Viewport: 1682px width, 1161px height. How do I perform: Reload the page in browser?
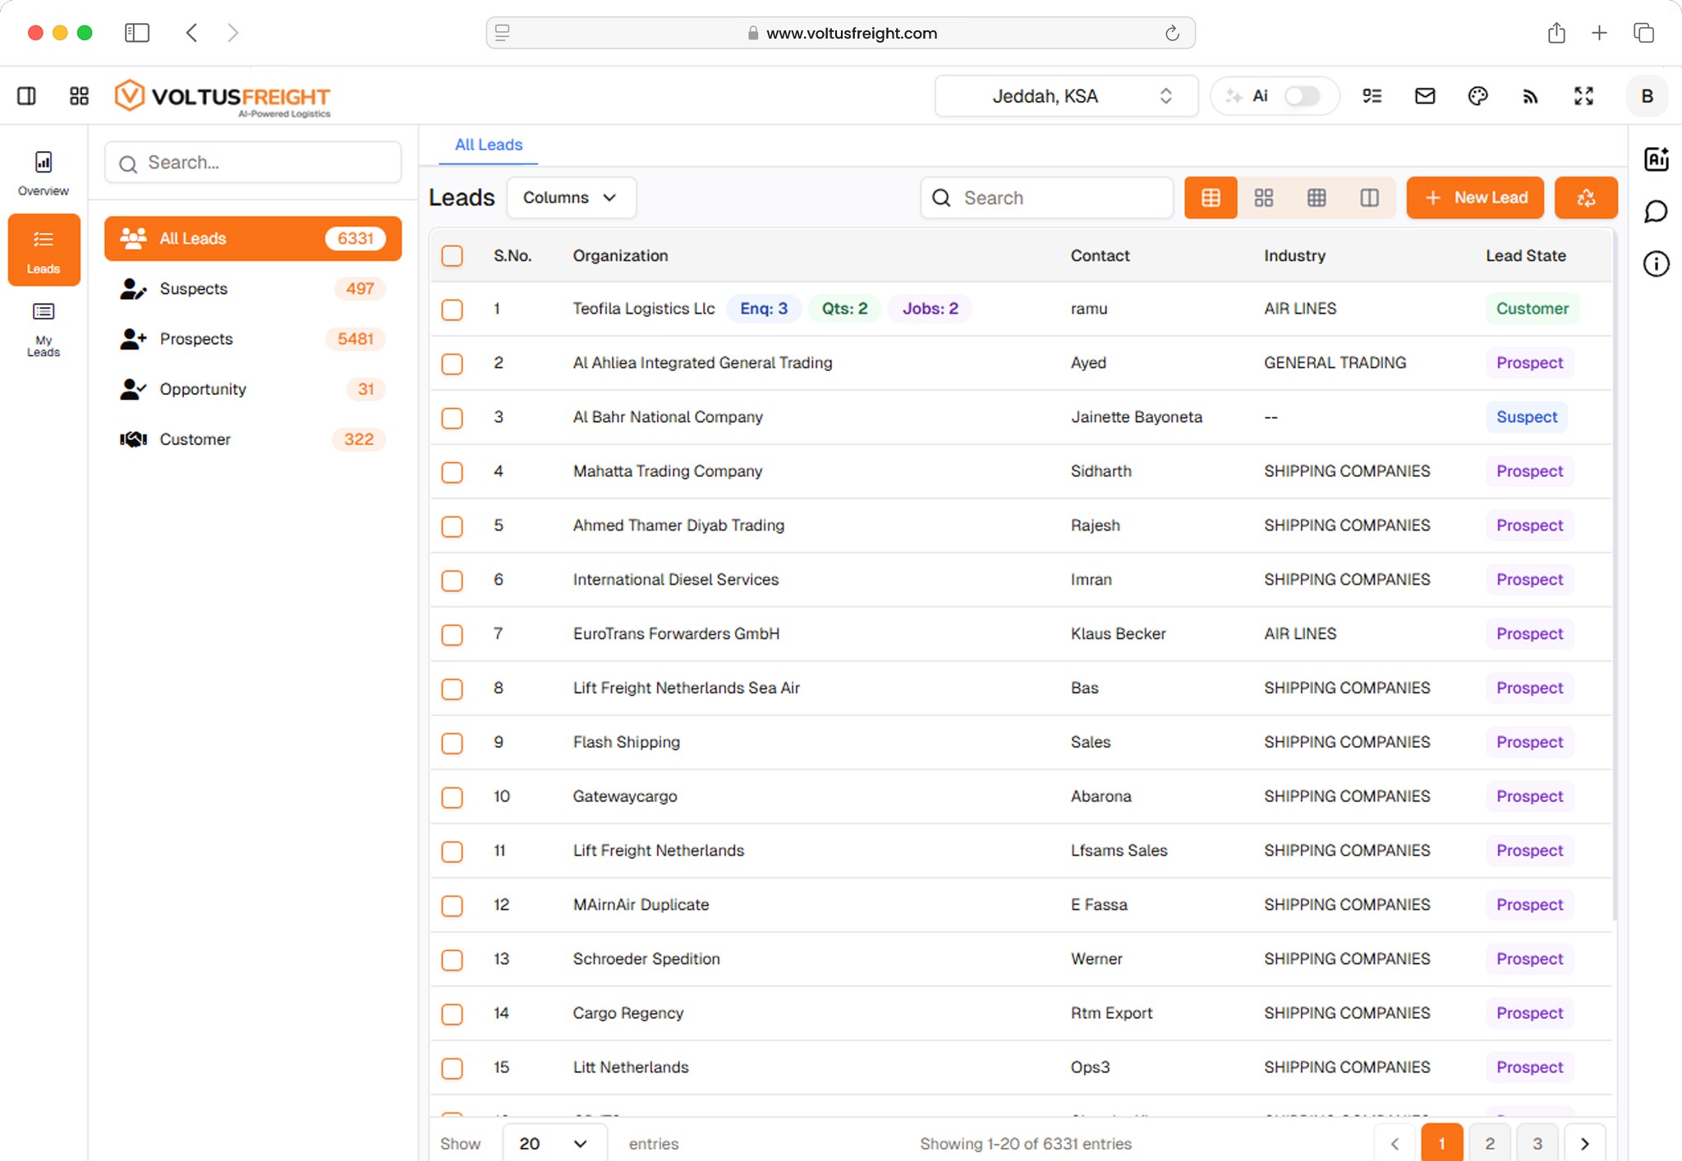(1172, 33)
